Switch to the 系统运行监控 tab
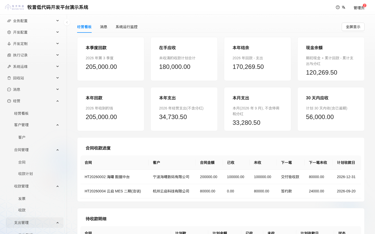Image resolution: width=375 pixels, height=234 pixels. tap(127, 27)
